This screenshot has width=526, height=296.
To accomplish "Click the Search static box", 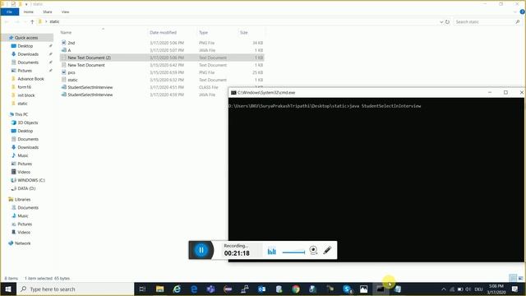I will coord(487,22).
